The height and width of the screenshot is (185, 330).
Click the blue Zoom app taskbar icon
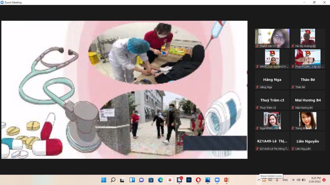pyautogui.click(x=217, y=180)
